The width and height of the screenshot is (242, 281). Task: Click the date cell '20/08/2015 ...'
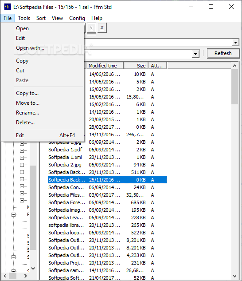pyautogui.click(x=105, y=119)
